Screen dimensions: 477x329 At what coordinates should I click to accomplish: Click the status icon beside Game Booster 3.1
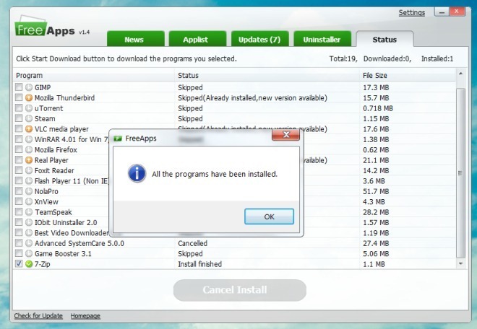29,254
